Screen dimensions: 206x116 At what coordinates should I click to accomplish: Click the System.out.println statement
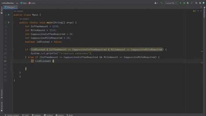(61, 53)
